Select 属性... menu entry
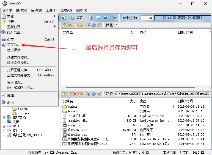 click(12, 95)
